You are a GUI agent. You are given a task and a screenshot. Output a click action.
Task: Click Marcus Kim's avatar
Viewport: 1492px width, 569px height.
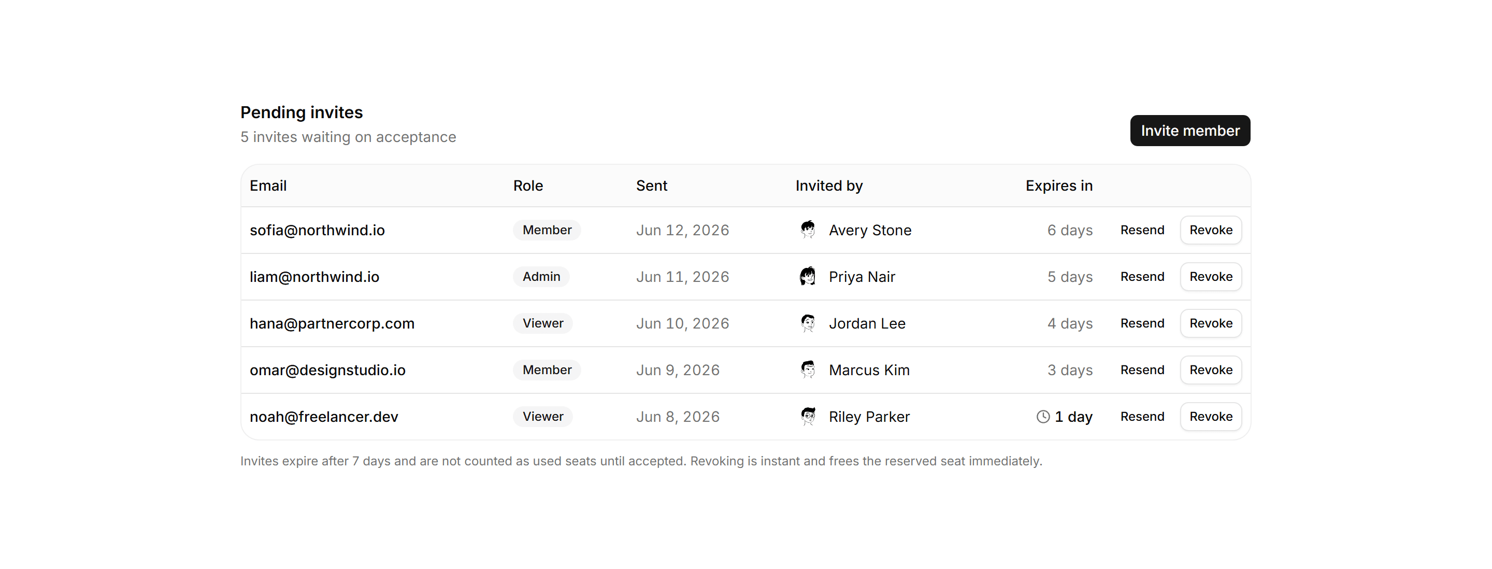point(808,369)
